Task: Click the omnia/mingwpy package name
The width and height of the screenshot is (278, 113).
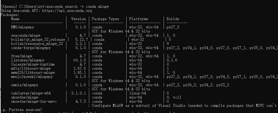Action: coord(25,85)
